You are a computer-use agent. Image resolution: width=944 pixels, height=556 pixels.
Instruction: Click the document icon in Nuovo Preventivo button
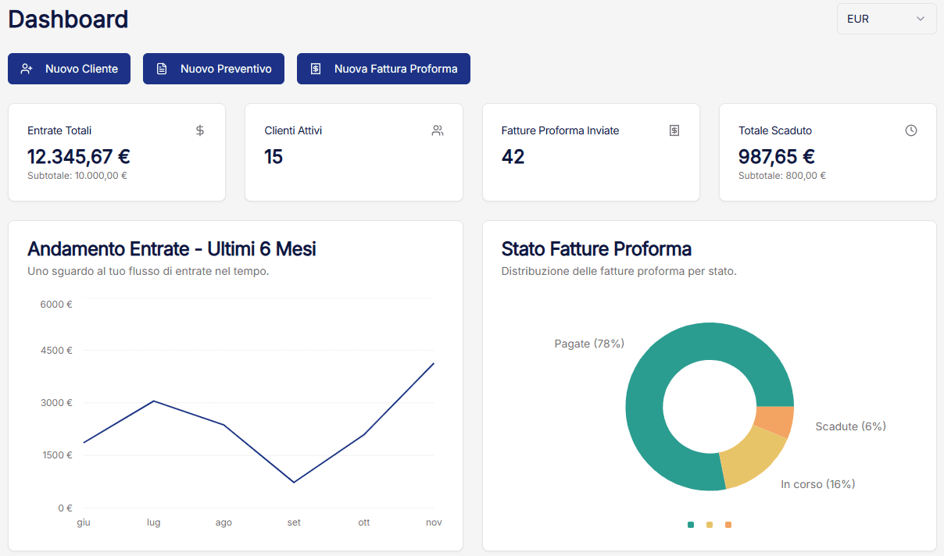pyautogui.click(x=163, y=69)
